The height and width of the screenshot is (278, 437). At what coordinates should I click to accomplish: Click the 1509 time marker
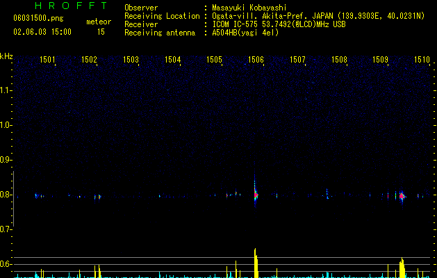(380, 60)
